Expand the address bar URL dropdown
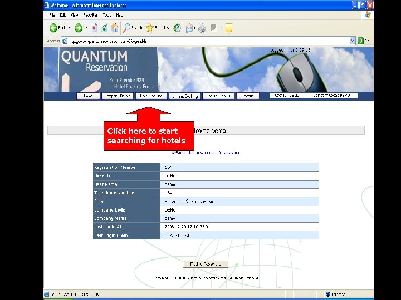This screenshot has height=300, width=401. (353, 41)
